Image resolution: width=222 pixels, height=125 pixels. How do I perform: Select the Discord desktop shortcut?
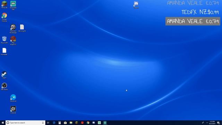coord(136,5)
